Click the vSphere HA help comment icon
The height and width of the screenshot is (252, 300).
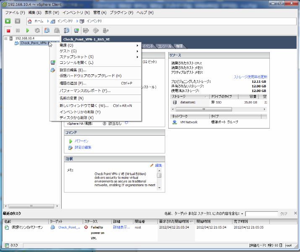pos(126,123)
